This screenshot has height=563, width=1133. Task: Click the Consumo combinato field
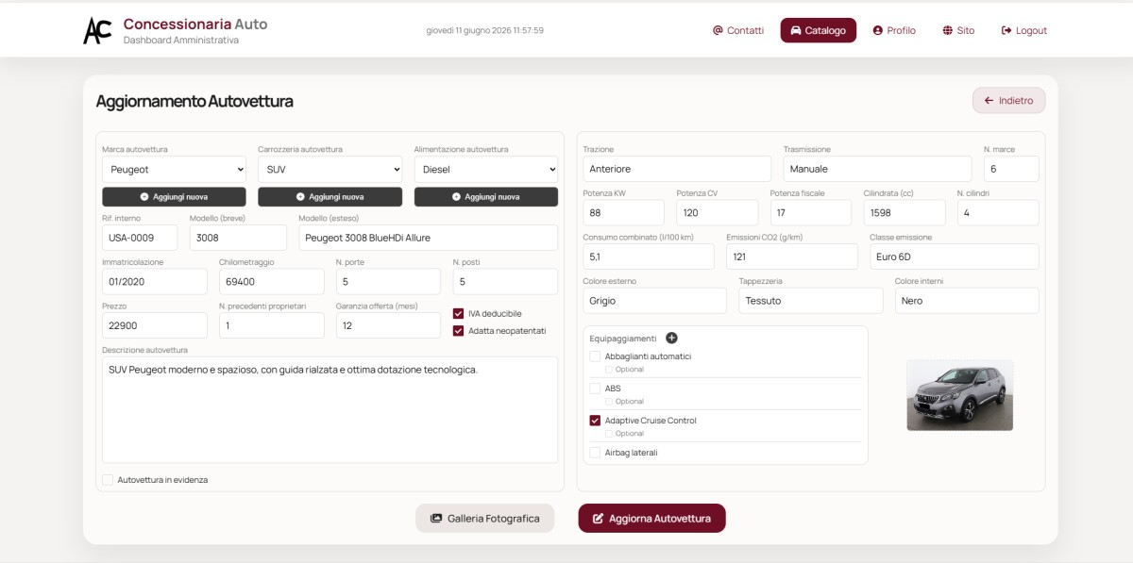pyautogui.click(x=649, y=257)
